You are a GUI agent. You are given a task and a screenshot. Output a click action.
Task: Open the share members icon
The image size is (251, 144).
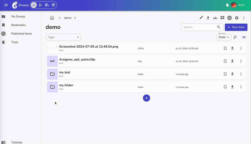click(x=215, y=18)
